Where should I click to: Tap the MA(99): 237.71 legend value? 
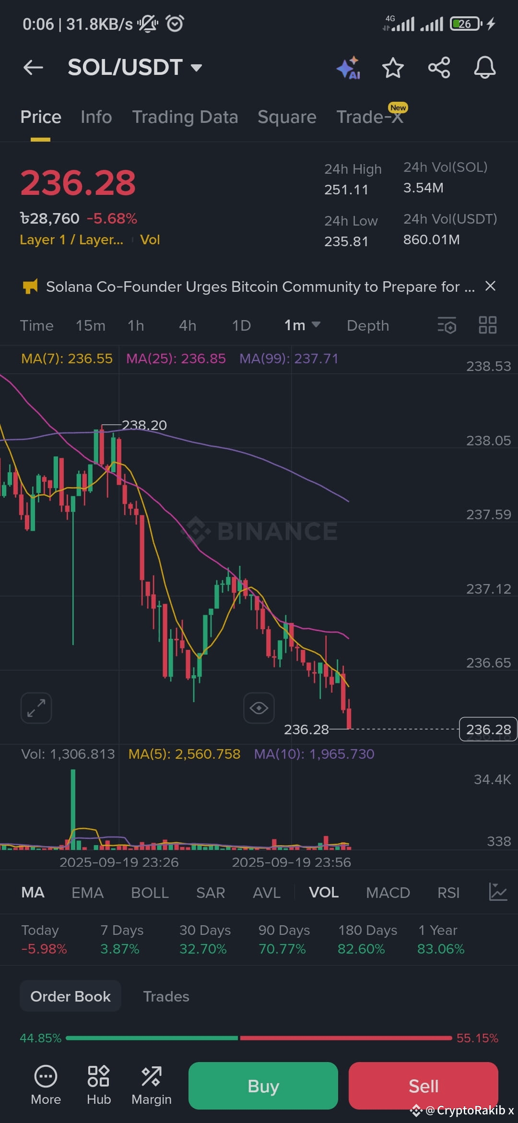[x=289, y=358]
